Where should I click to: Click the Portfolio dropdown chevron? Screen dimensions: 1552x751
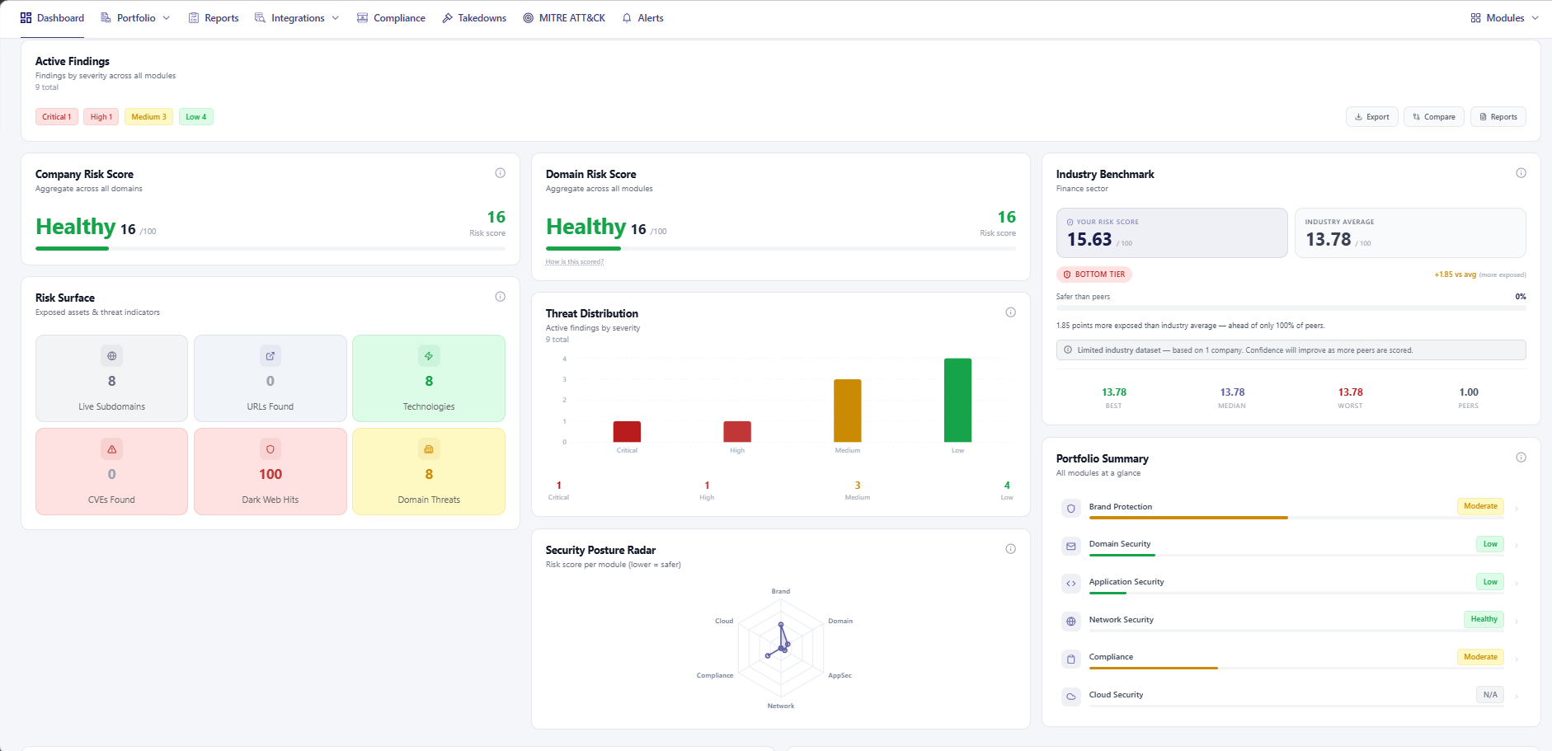coord(167,18)
